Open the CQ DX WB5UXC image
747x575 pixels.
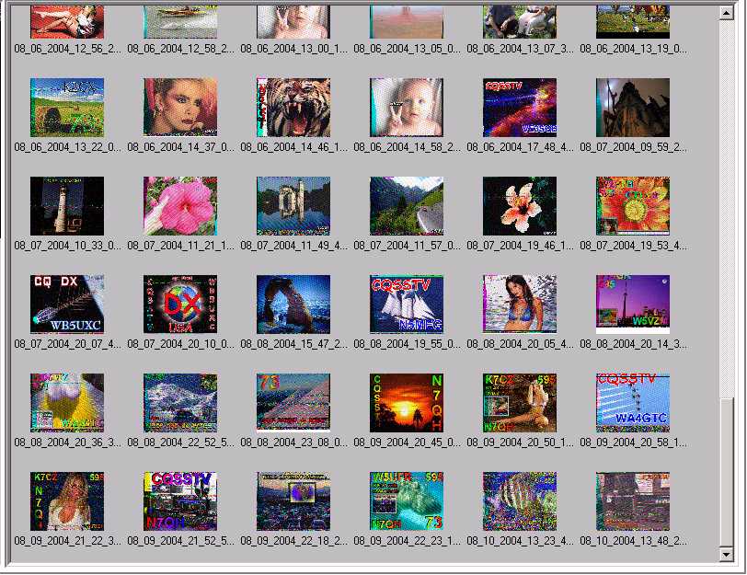67,304
